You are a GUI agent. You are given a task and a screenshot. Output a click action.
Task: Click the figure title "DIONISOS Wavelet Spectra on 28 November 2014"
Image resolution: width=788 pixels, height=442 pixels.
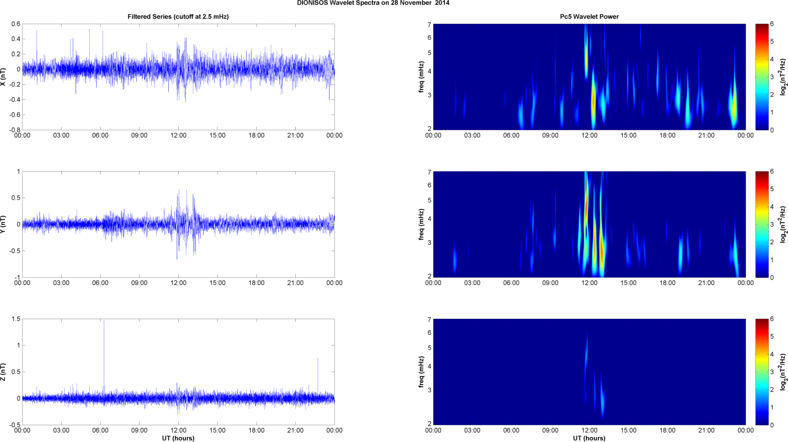point(373,3)
